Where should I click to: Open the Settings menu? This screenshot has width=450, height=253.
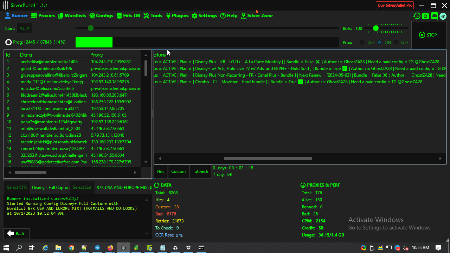(x=204, y=16)
